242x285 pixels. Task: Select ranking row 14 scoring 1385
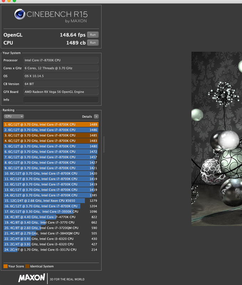tap(51, 195)
